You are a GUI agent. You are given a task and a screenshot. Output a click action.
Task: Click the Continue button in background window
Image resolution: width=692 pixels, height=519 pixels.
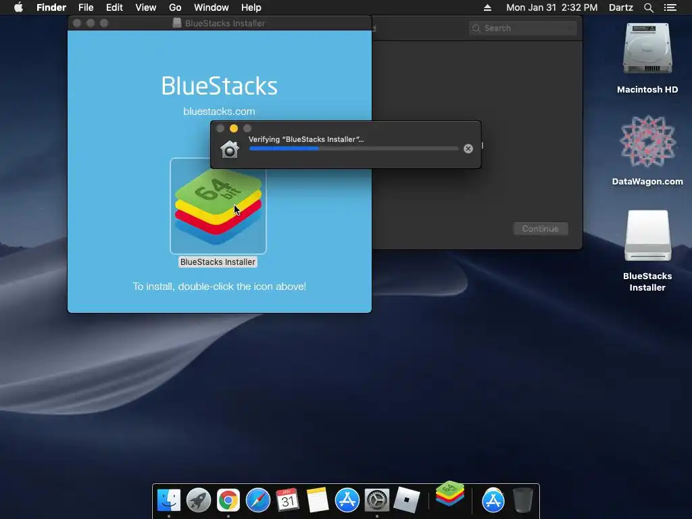tap(541, 228)
